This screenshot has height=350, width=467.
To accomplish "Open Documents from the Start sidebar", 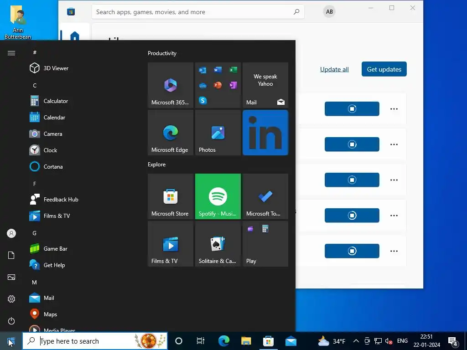I will click(11, 255).
